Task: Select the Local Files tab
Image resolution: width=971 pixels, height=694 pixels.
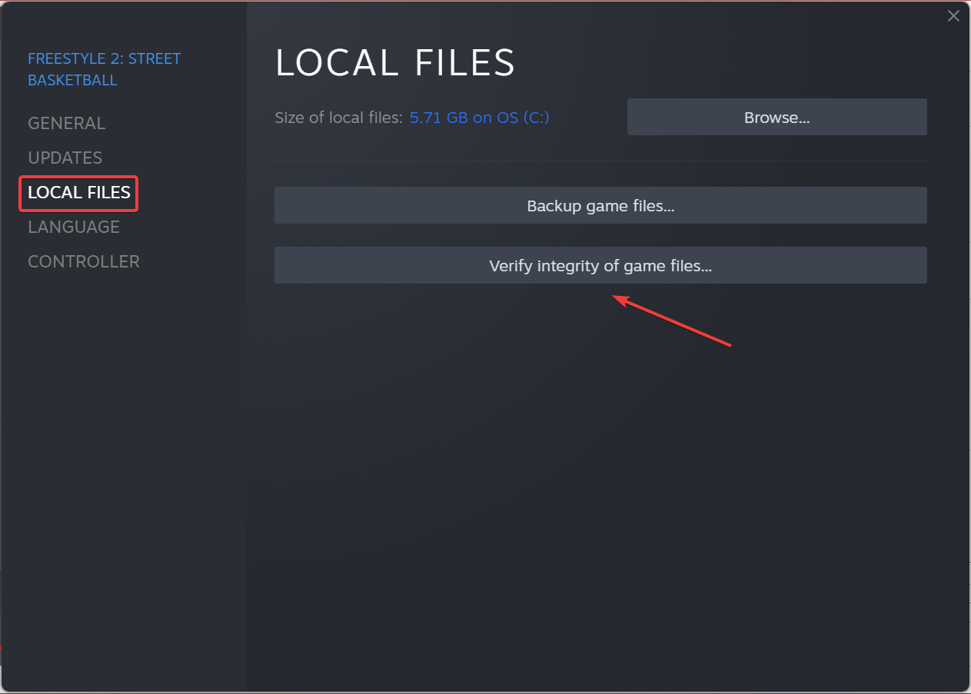Action: [x=79, y=192]
